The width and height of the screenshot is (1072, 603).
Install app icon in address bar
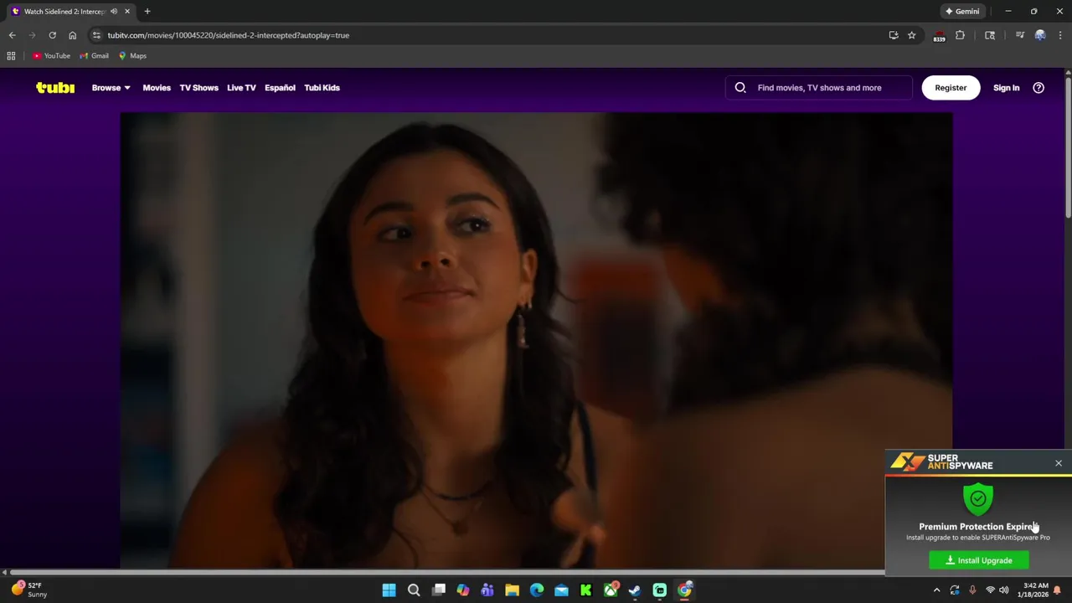point(894,35)
